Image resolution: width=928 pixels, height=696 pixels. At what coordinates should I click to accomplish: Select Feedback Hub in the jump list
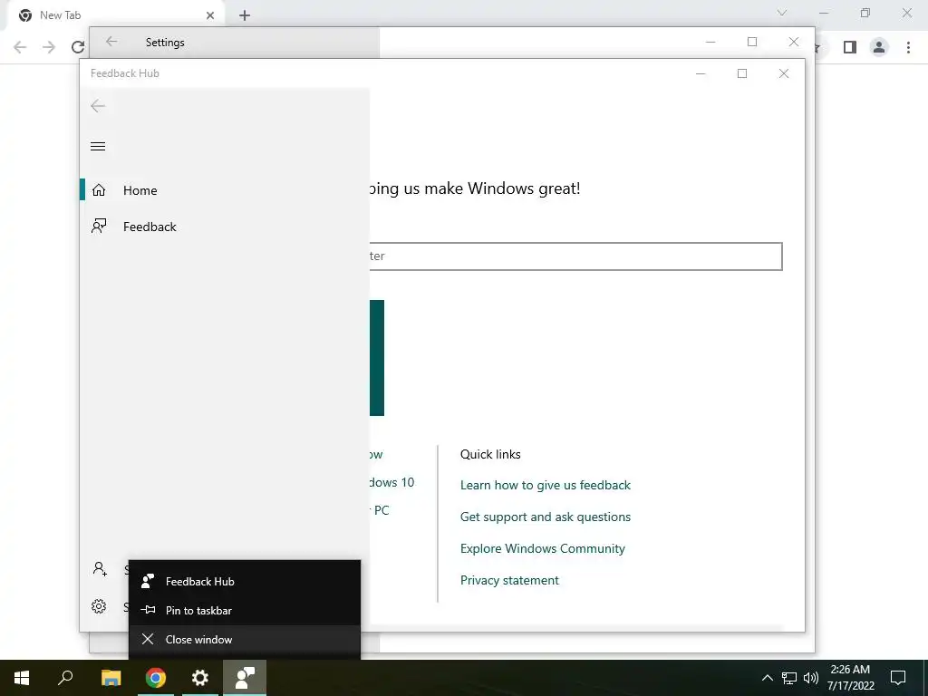coord(245,581)
